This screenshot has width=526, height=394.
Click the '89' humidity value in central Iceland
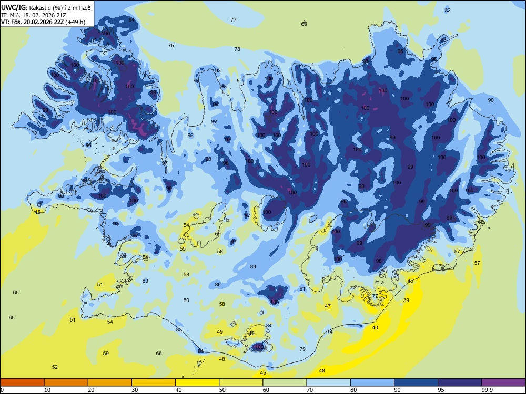click(253, 266)
